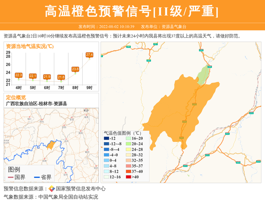Click the 5时 x-axis label
Screen dimensions: 265x208
[x=33, y=88]
